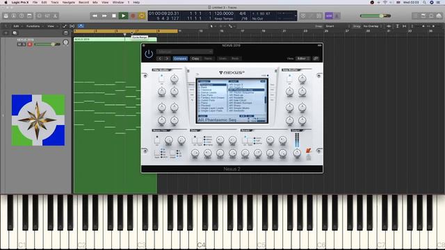Open the Mix menu

95,2
